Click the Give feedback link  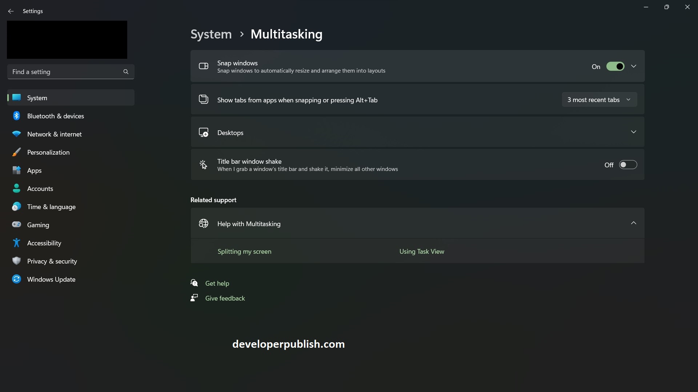click(225, 298)
